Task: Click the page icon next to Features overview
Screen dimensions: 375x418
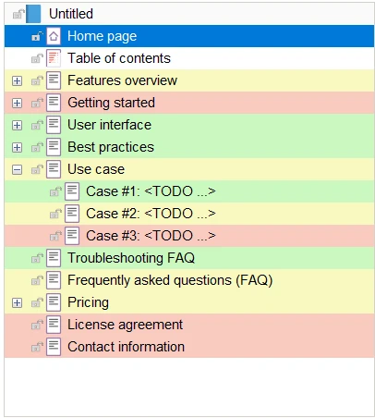Action: click(x=54, y=80)
